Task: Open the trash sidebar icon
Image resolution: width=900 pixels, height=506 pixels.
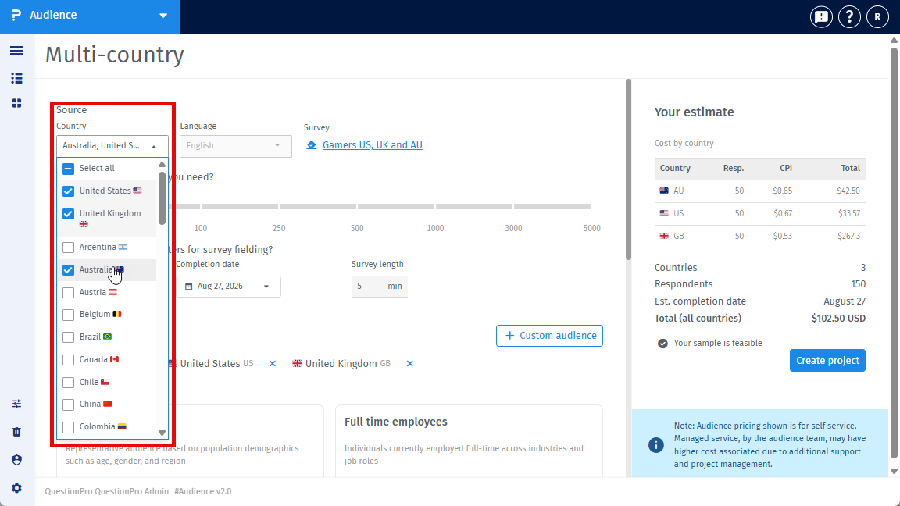Action: 16,432
